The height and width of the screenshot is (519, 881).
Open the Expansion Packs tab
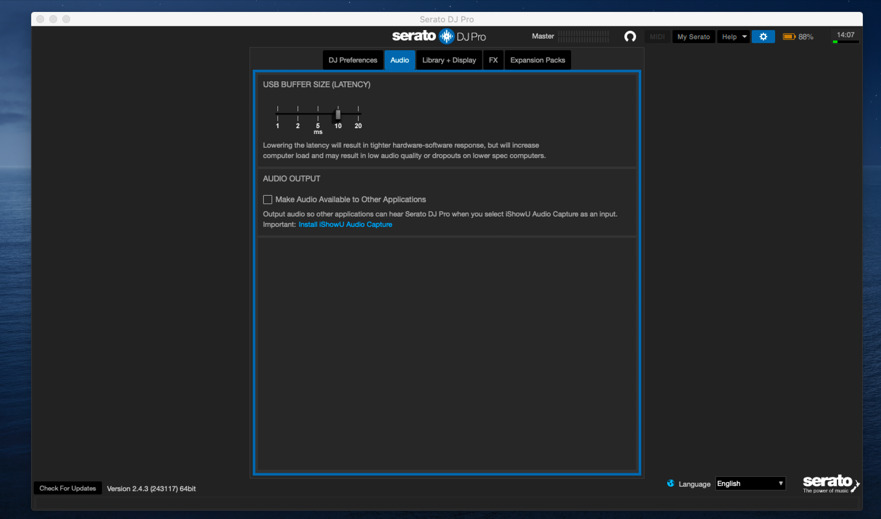(x=537, y=60)
